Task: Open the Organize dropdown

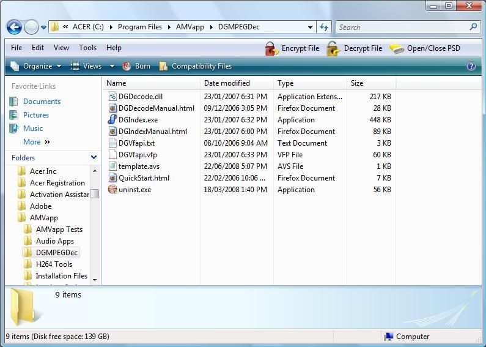Action: coord(36,66)
